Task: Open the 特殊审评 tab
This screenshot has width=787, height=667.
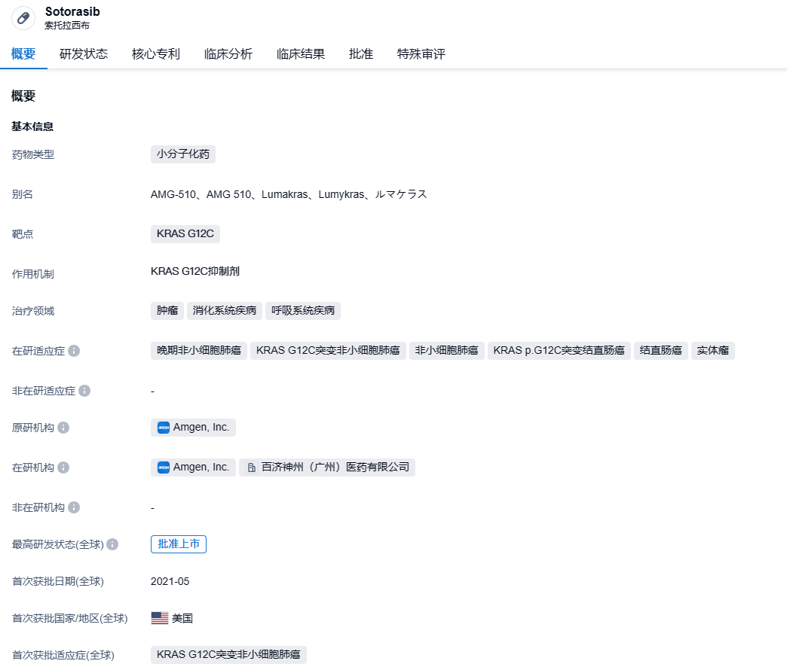Action: [421, 54]
